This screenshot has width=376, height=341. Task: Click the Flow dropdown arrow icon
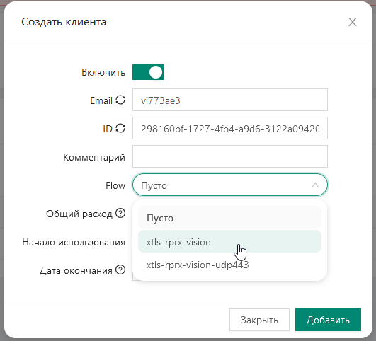point(315,185)
